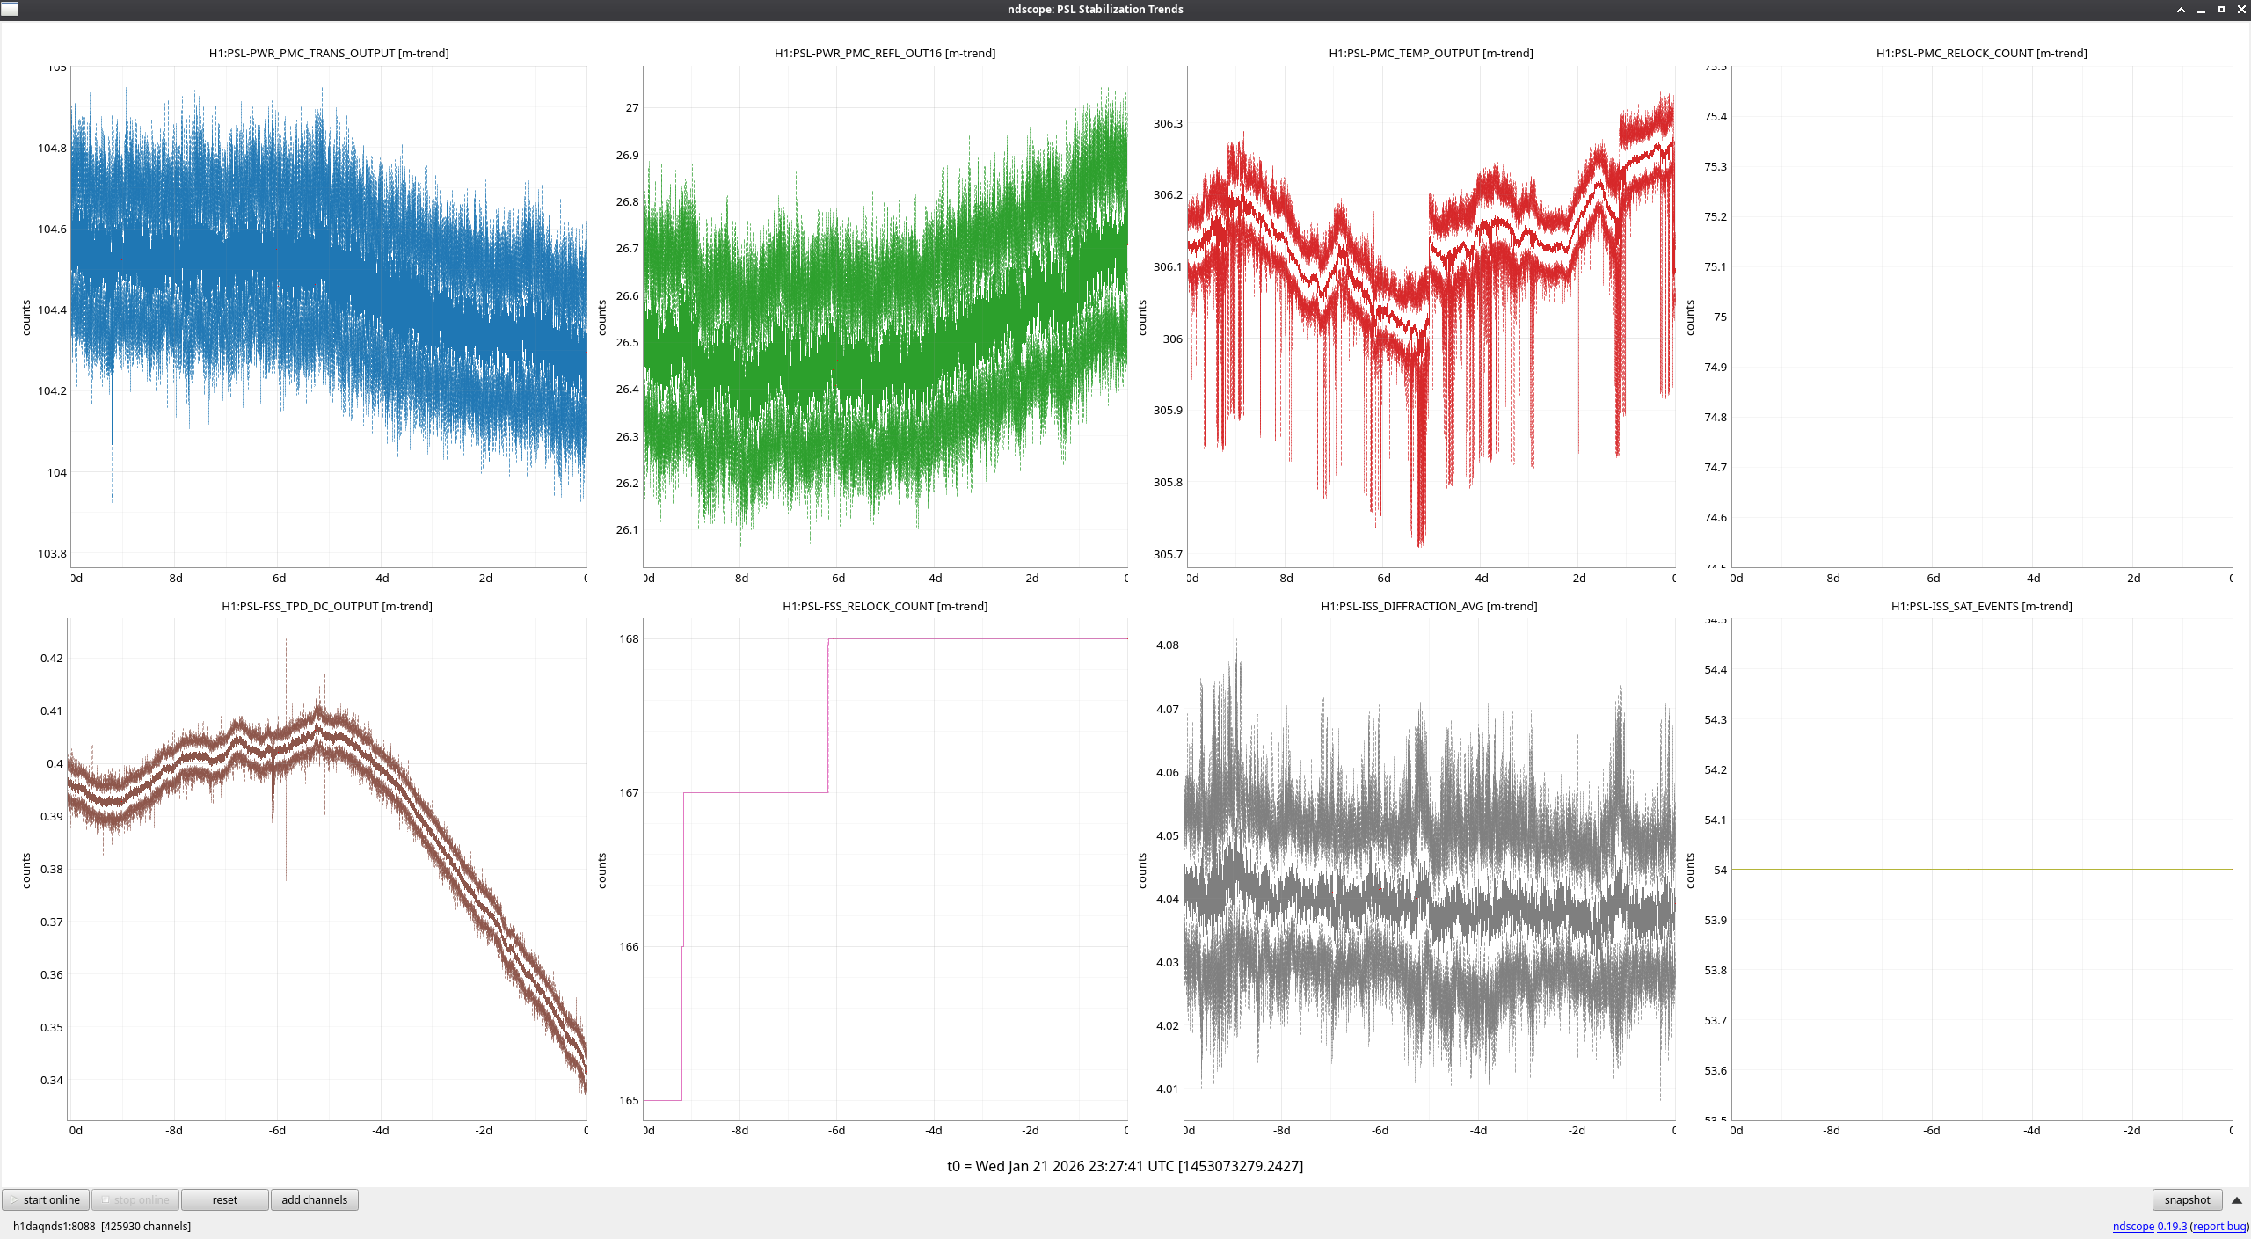Screen dimensions: 2251x1239
Task: Minimize the ndscope window
Action: [2201, 10]
